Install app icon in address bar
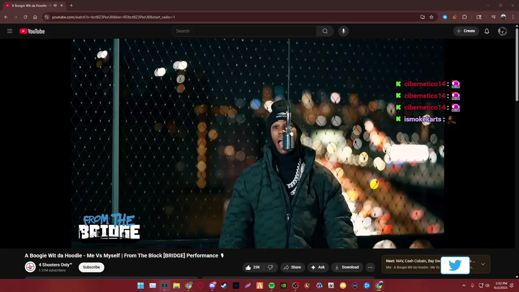The width and height of the screenshot is (519, 292). [x=422, y=17]
